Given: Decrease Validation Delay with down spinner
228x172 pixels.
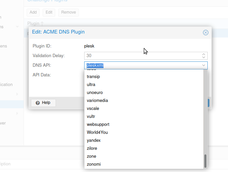Looking at the screenshot, I should point(204,57).
